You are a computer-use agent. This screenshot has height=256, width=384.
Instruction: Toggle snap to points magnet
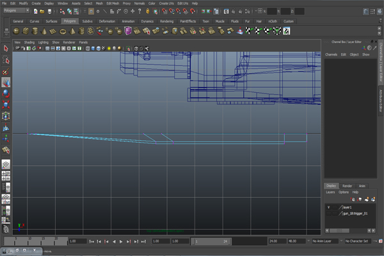point(179,12)
